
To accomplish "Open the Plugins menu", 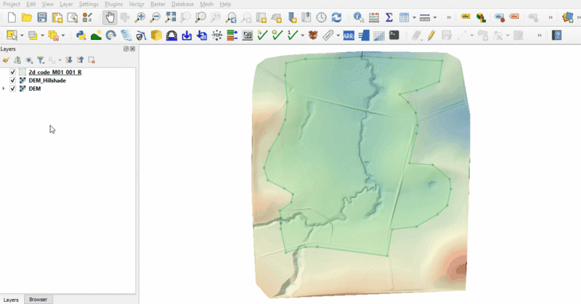I will point(113,4).
